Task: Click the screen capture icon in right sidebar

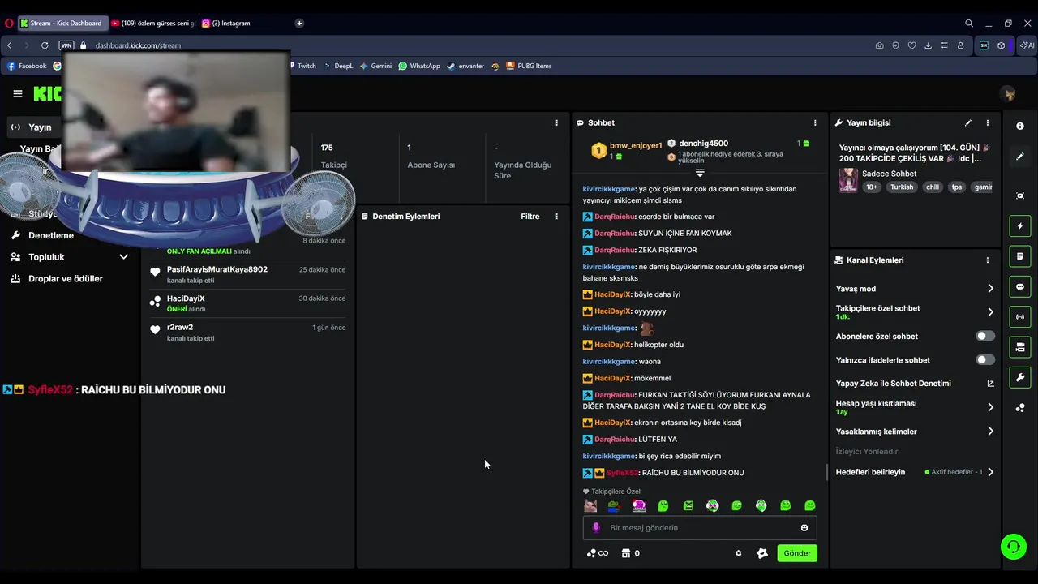Action: point(1020,195)
